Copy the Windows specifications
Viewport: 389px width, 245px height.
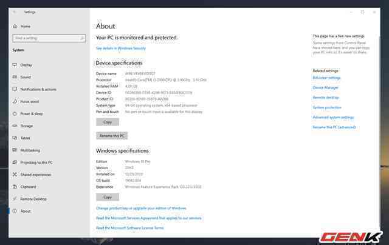click(x=108, y=197)
